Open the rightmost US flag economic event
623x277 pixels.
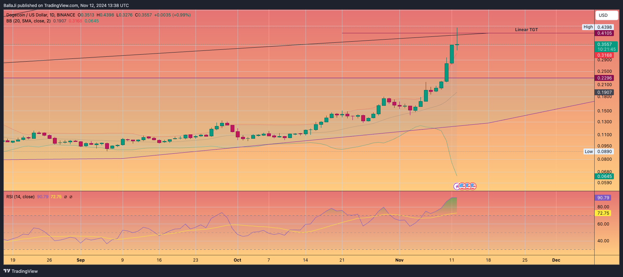[473, 186]
